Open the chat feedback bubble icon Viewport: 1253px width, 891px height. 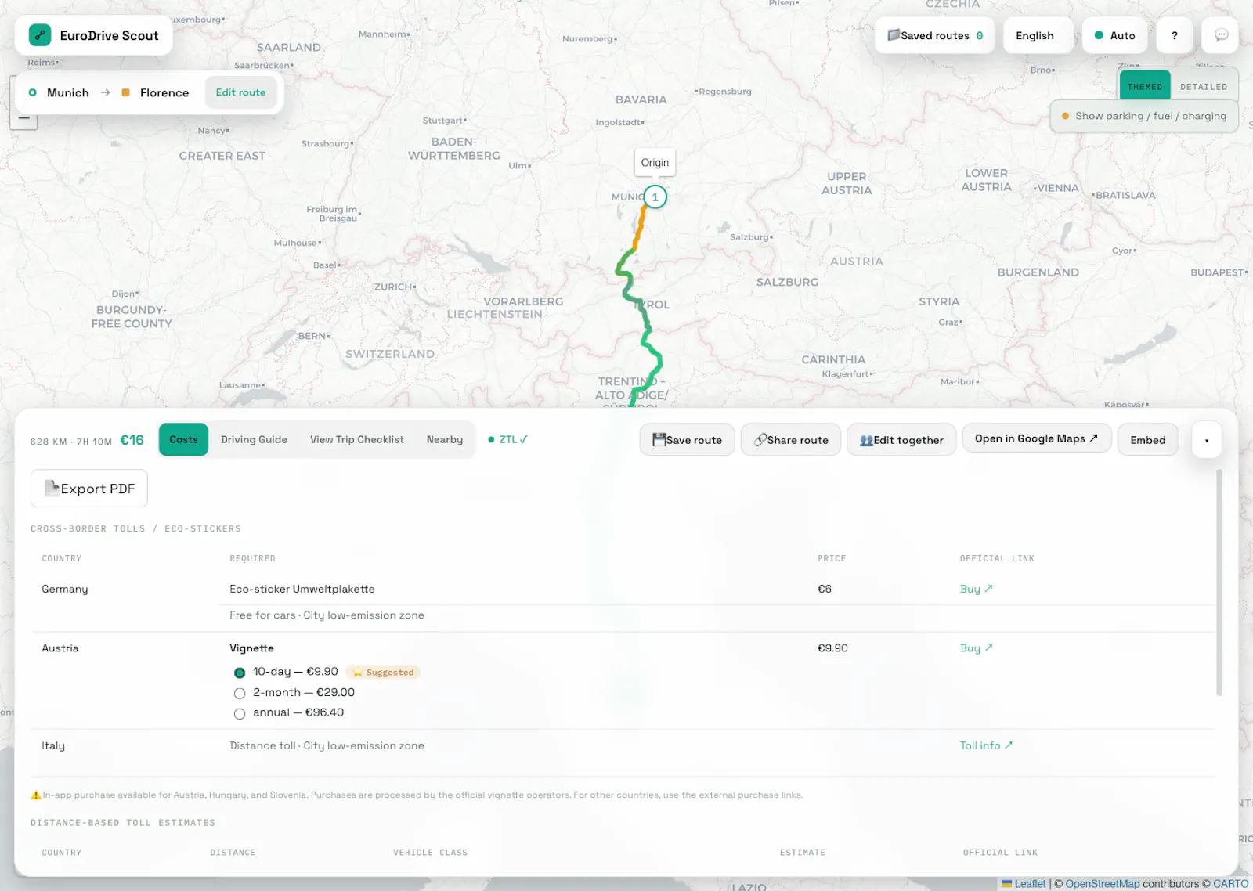(1221, 35)
